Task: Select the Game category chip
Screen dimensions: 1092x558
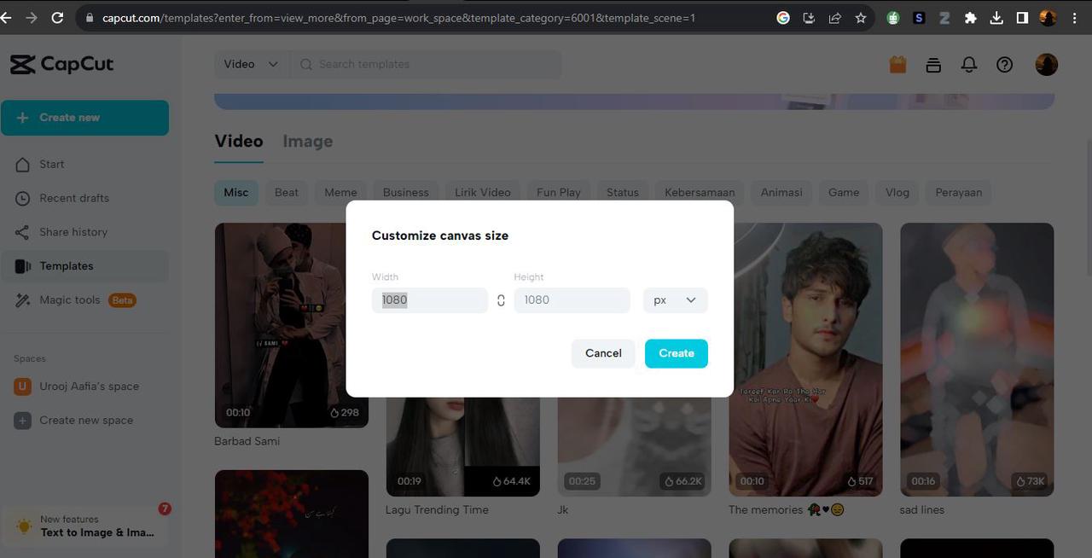Action: point(844,192)
